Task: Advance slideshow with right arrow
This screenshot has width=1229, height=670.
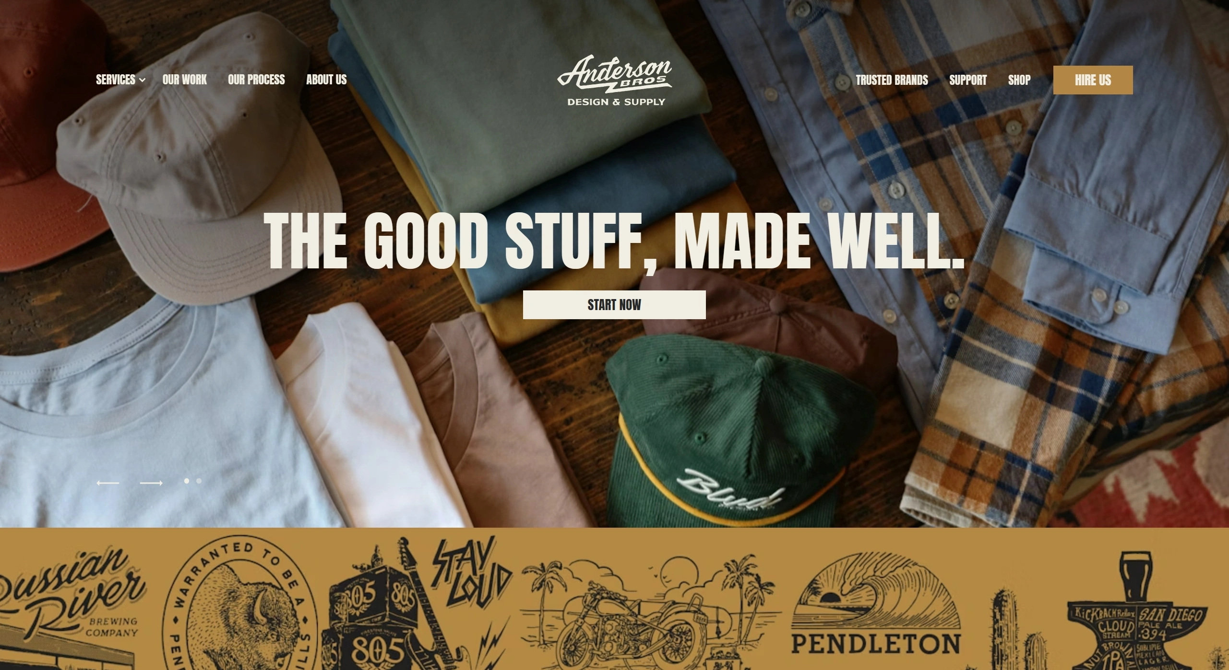Action: click(151, 483)
